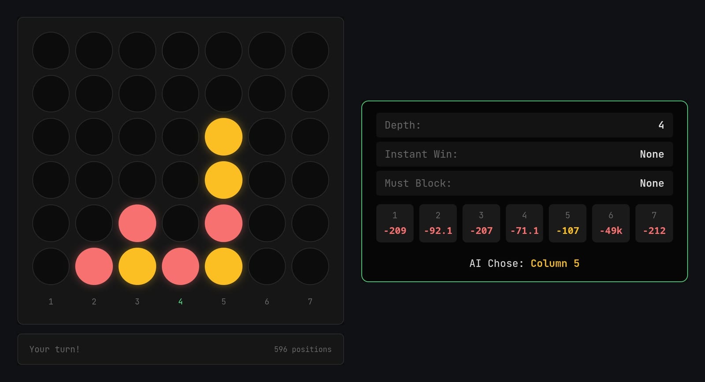This screenshot has height=382, width=705.
Task: Click column label 7 below the board
Action: (310, 301)
